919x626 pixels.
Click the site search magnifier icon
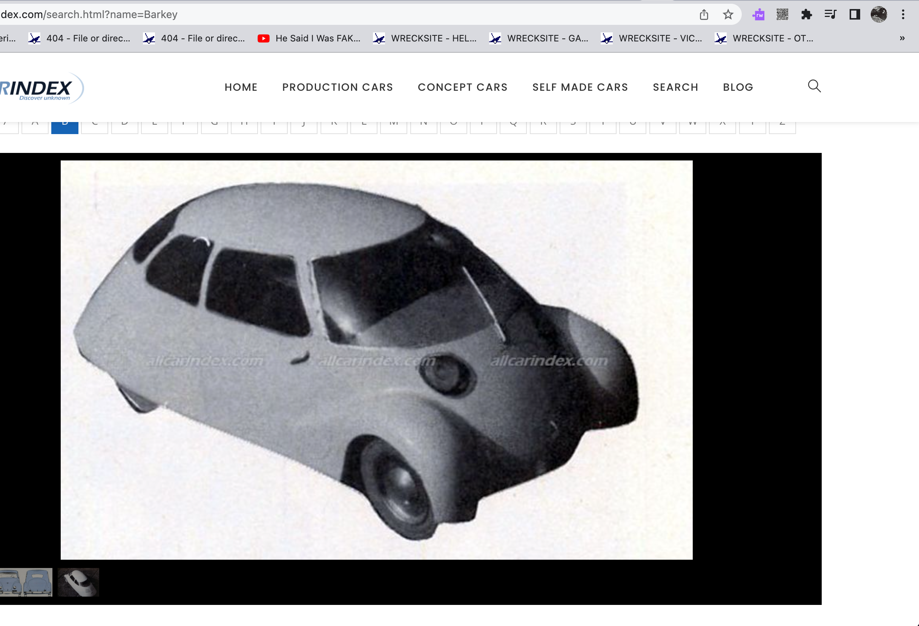coord(814,86)
